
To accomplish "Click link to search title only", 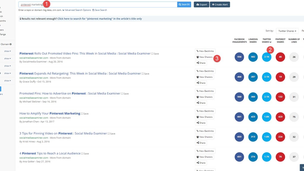I will (100, 19).
